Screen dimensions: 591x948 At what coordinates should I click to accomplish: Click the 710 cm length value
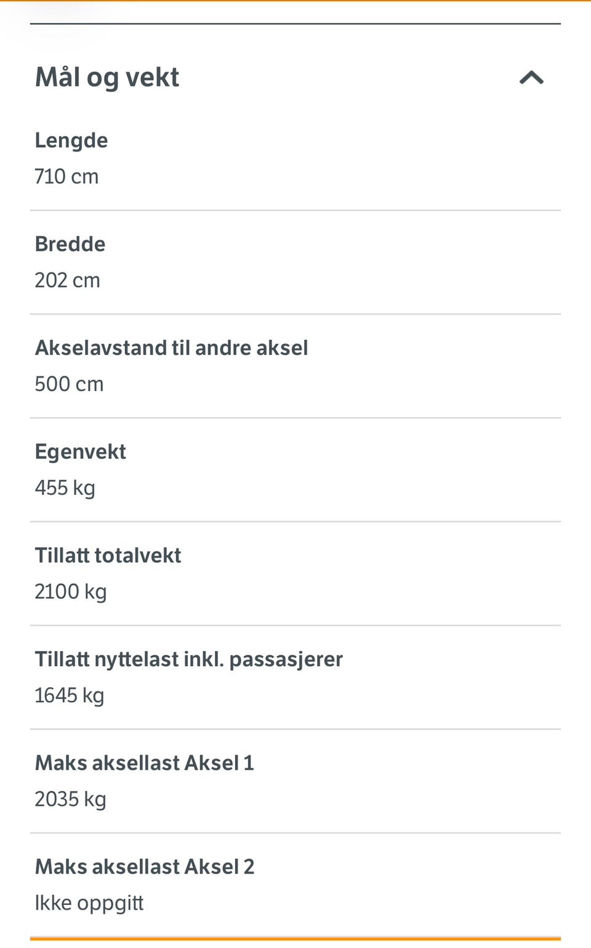[x=66, y=177]
